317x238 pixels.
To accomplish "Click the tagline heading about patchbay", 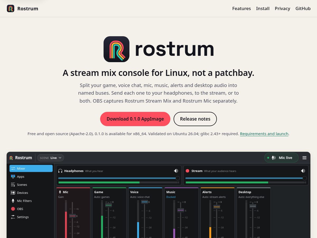I will [158, 73].
